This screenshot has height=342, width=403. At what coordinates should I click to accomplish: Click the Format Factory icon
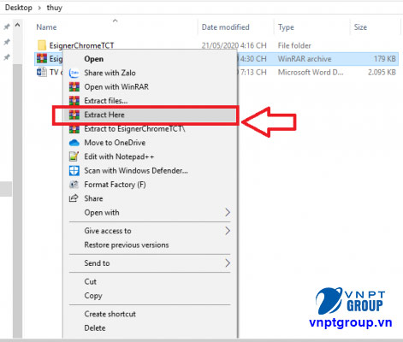point(74,185)
